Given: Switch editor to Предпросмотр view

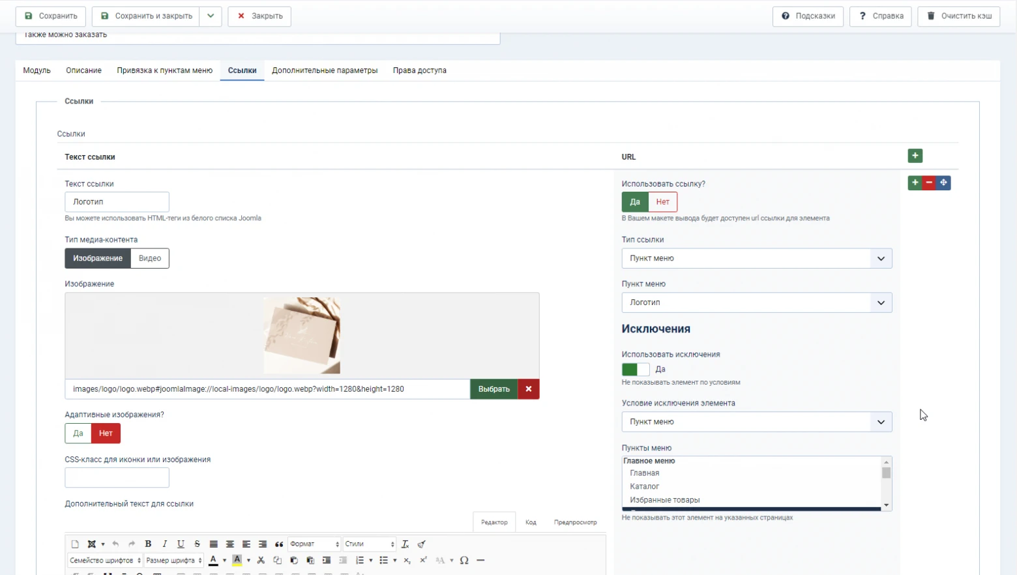Looking at the screenshot, I should point(575,522).
